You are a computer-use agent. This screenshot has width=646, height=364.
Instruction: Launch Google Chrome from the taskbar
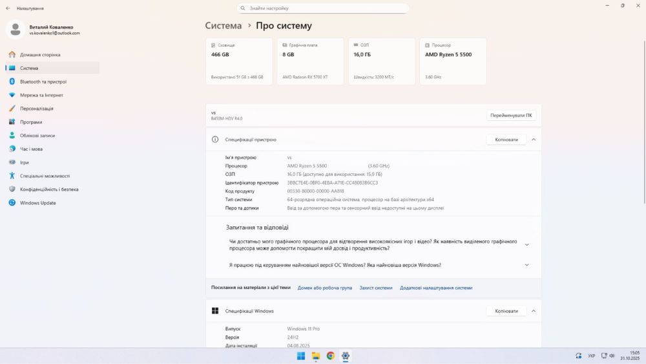click(x=330, y=356)
